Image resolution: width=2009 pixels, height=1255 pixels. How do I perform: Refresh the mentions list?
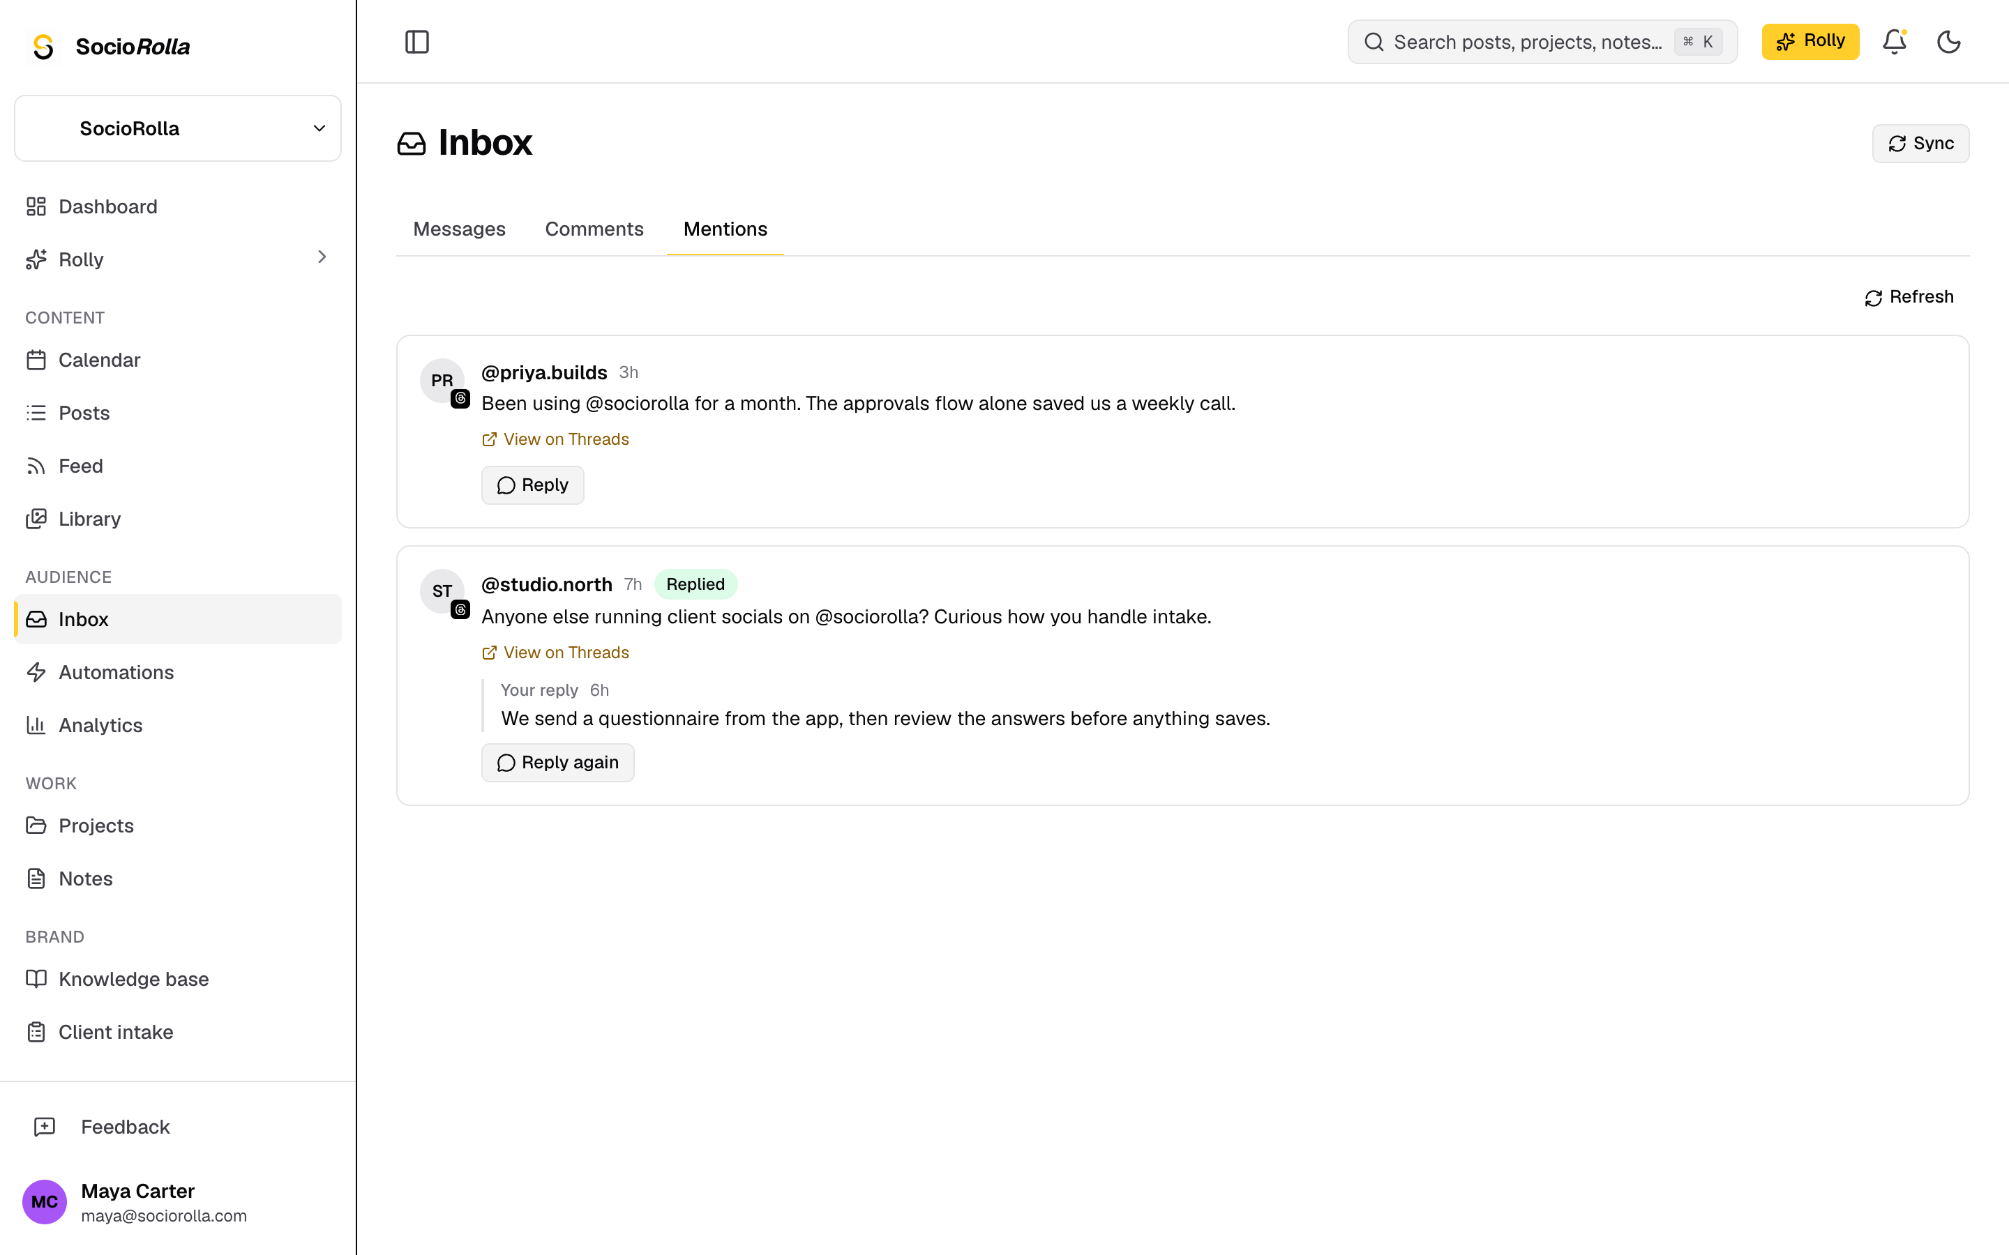coord(1909,297)
